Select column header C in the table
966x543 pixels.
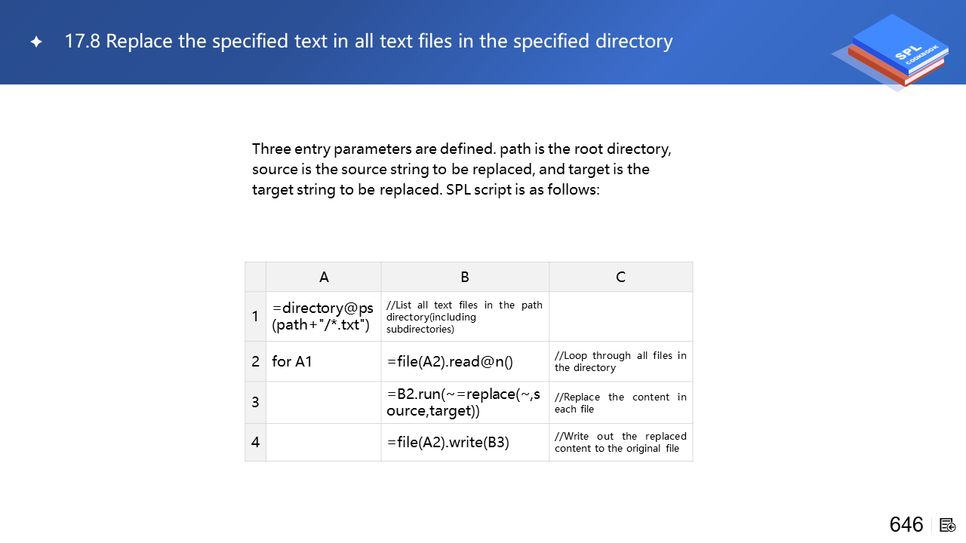[x=620, y=277]
